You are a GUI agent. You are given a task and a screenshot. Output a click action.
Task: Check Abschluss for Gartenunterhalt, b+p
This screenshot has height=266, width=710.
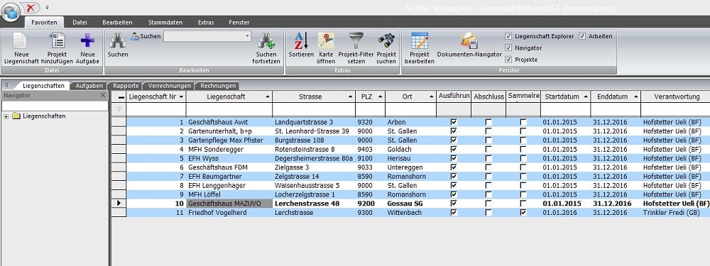488,131
